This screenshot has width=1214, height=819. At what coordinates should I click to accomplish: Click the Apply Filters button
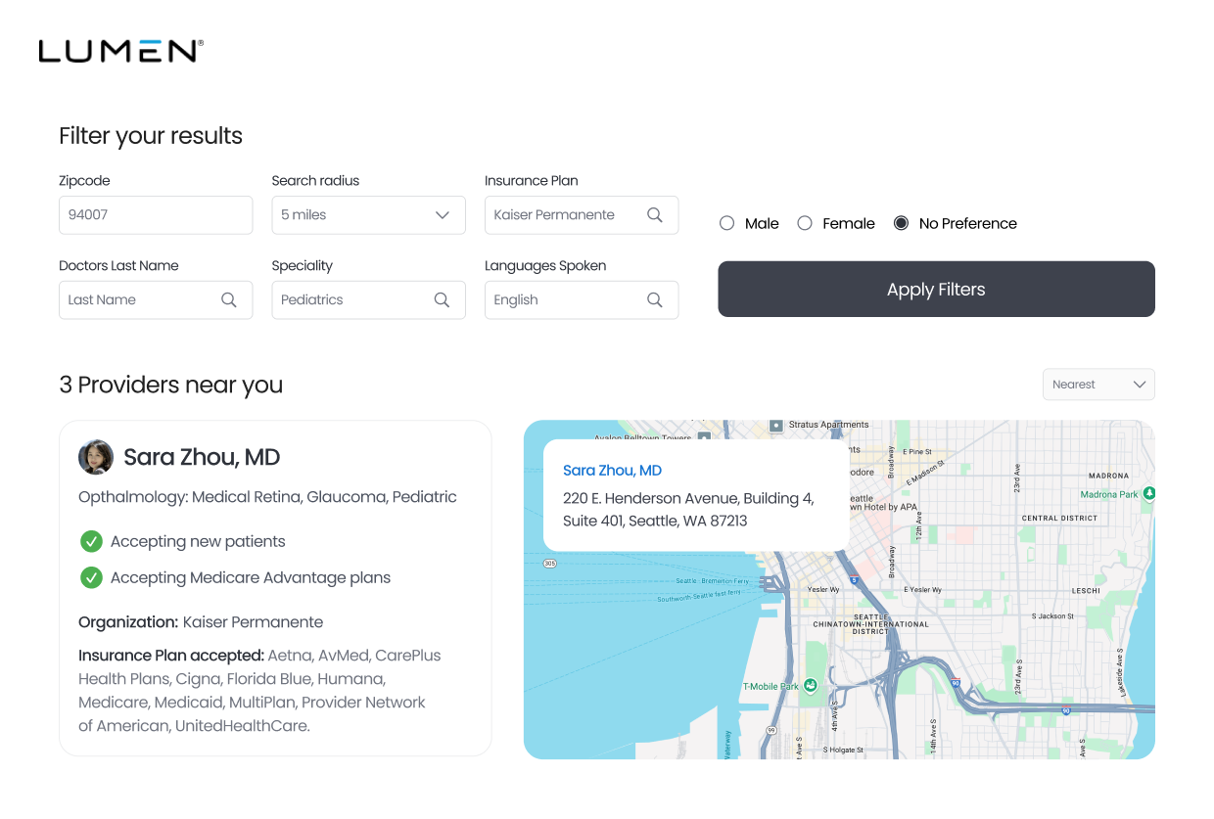pyautogui.click(x=936, y=289)
